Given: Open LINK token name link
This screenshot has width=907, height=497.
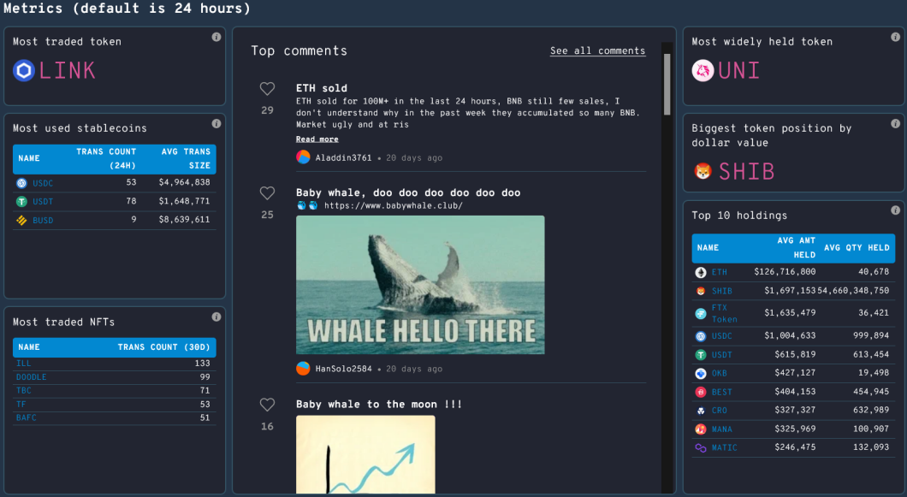Looking at the screenshot, I should [x=67, y=71].
